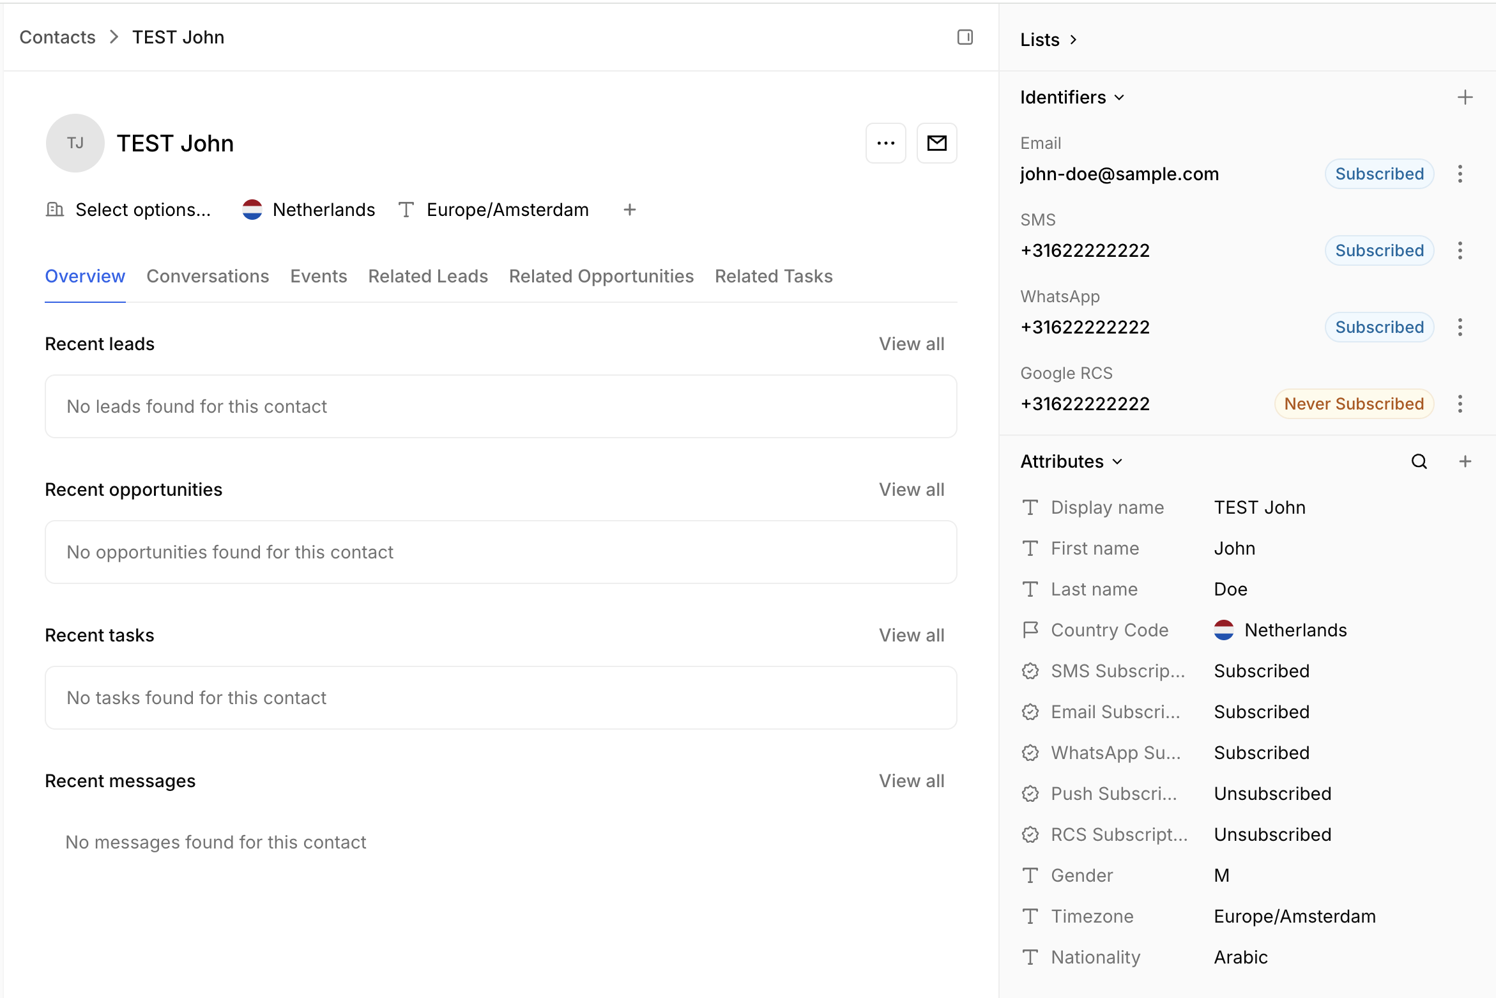Open kebab menu for Google RCS identifier
Screen dimensions: 1496x998
[x=1460, y=404]
